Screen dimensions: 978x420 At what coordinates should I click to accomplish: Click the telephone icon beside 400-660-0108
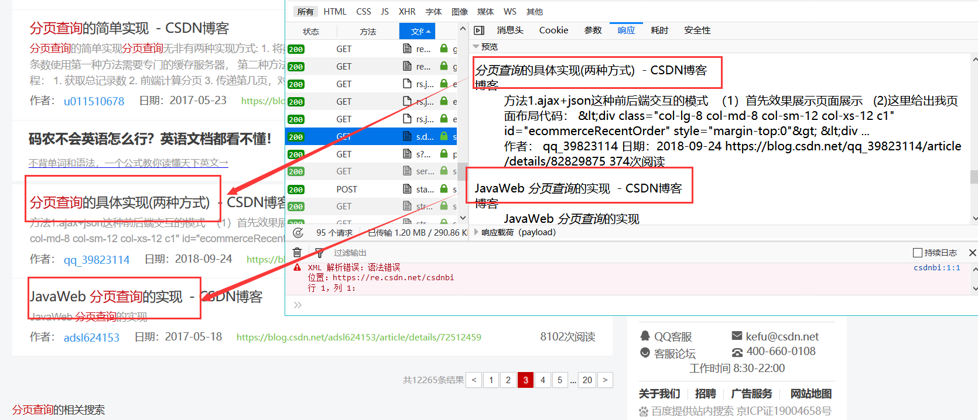click(x=737, y=352)
